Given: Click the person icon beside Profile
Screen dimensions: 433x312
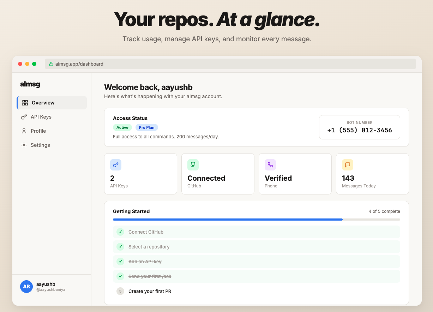Looking at the screenshot, I should pyautogui.click(x=24, y=131).
